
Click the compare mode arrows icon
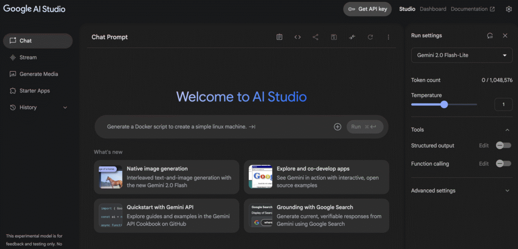(352, 37)
